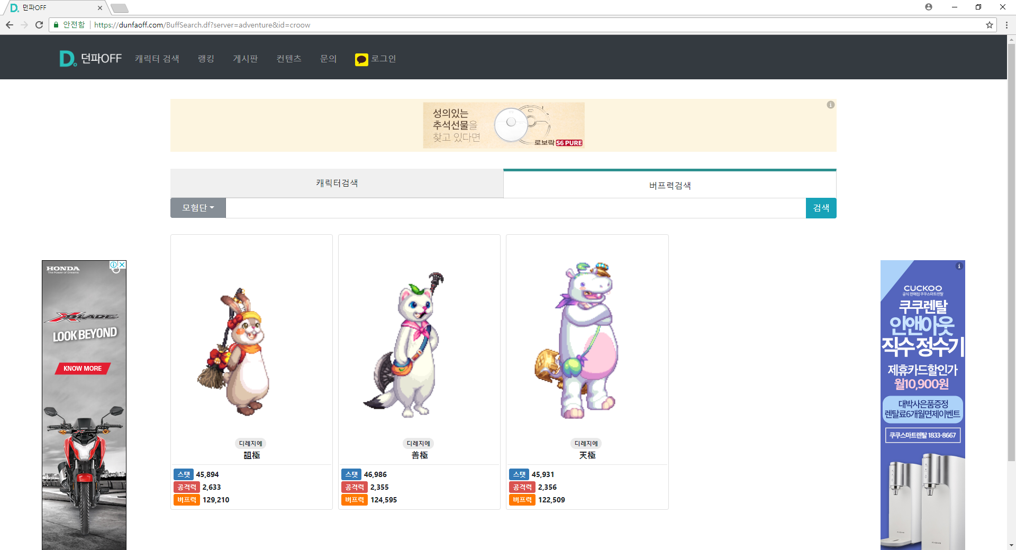1016x550 pixels.
Task: Click the KakaoTalk login icon
Action: [x=361, y=60]
